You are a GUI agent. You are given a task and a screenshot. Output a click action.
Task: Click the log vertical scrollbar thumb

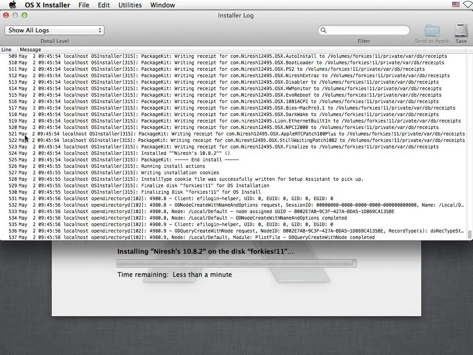(x=469, y=234)
